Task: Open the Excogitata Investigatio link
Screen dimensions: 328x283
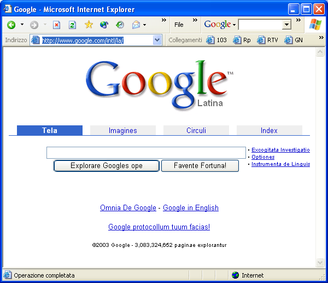Action: pos(280,150)
